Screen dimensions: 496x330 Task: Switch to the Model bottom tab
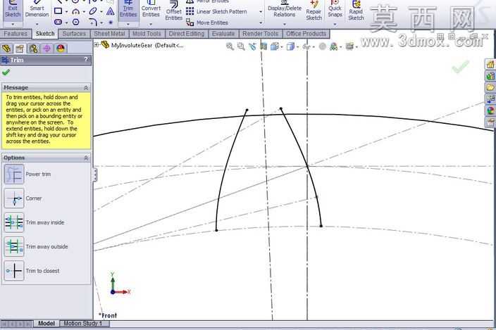46,324
